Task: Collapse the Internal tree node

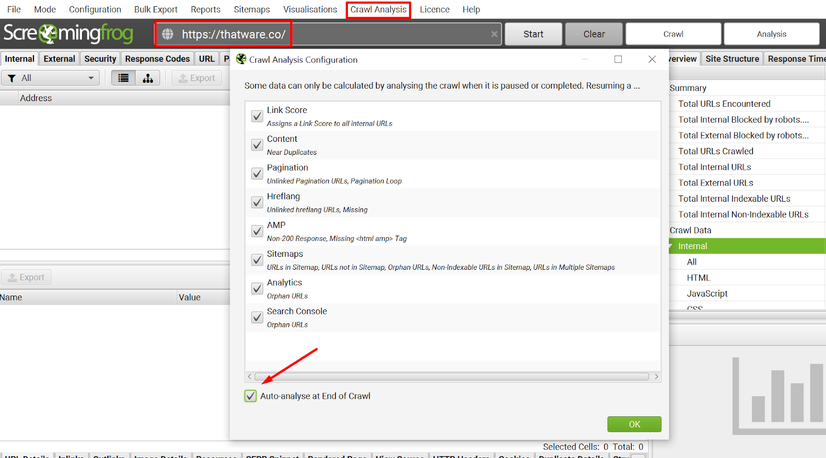Action: tap(672, 246)
